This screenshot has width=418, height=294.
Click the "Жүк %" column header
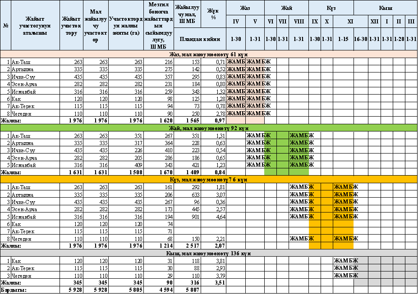[x=213, y=14]
